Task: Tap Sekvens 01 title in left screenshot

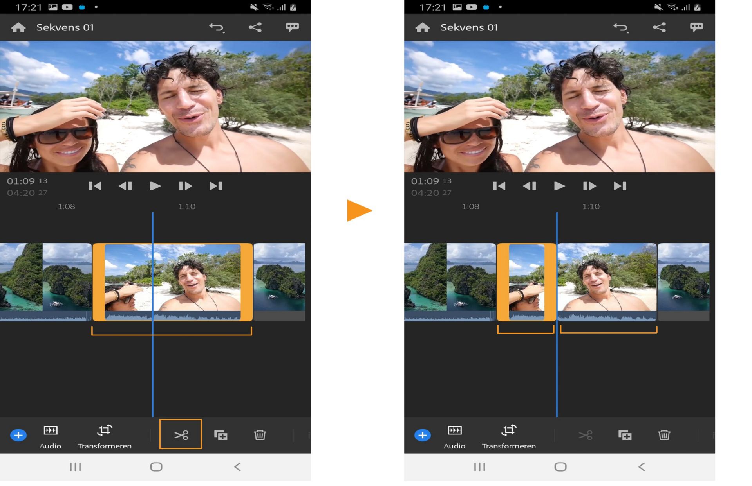Action: pyautogui.click(x=65, y=27)
